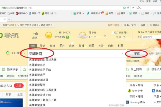Open the 360搜索 engine selector dropdown
The width and height of the screenshot is (161, 107).
[24, 53]
